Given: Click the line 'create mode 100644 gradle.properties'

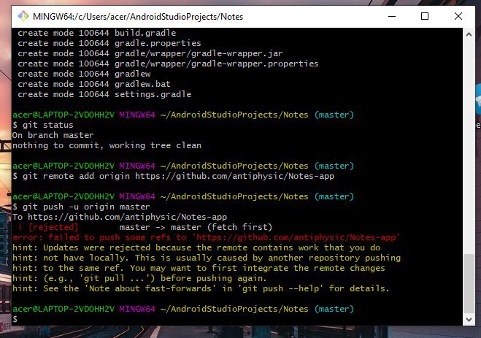Looking at the screenshot, I should coord(109,43).
